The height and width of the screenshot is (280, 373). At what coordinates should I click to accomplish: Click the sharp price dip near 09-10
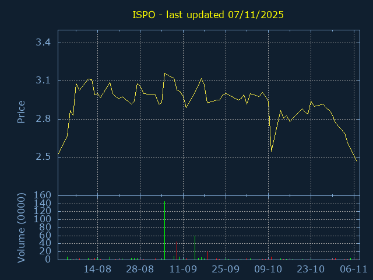272,151
